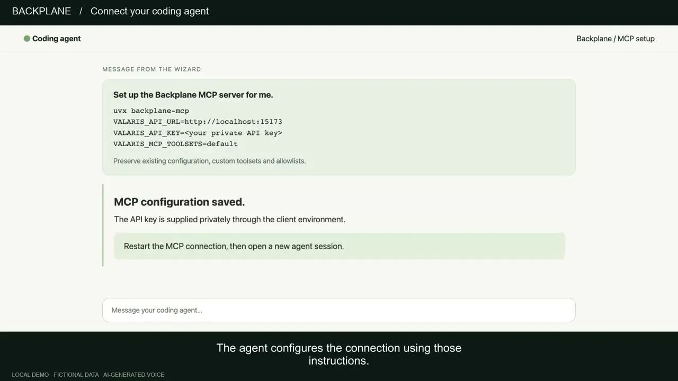Click the VALARIS_API_KEY placeholder line
Screen dimensions: 678x381
(x=198, y=133)
